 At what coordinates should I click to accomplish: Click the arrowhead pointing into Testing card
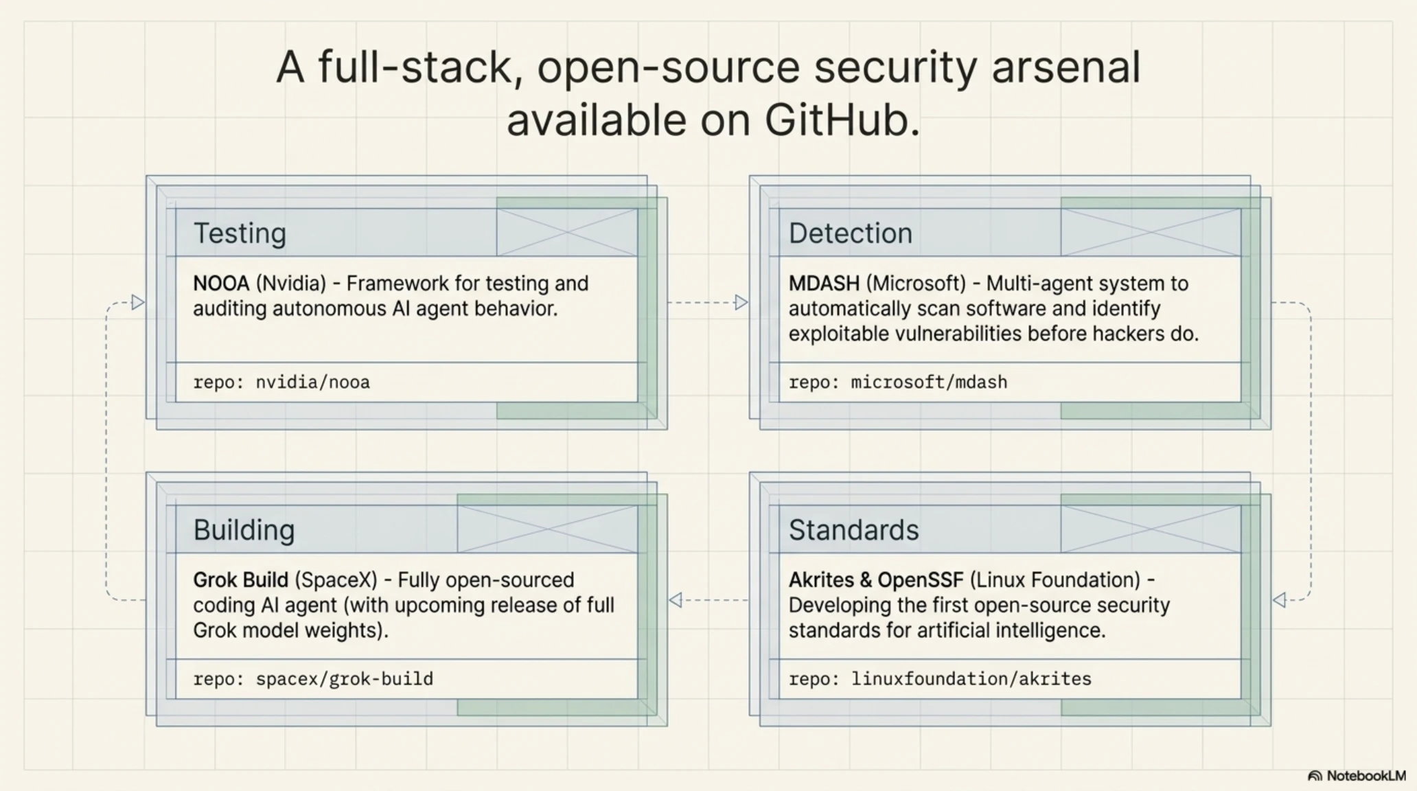click(138, 302)
